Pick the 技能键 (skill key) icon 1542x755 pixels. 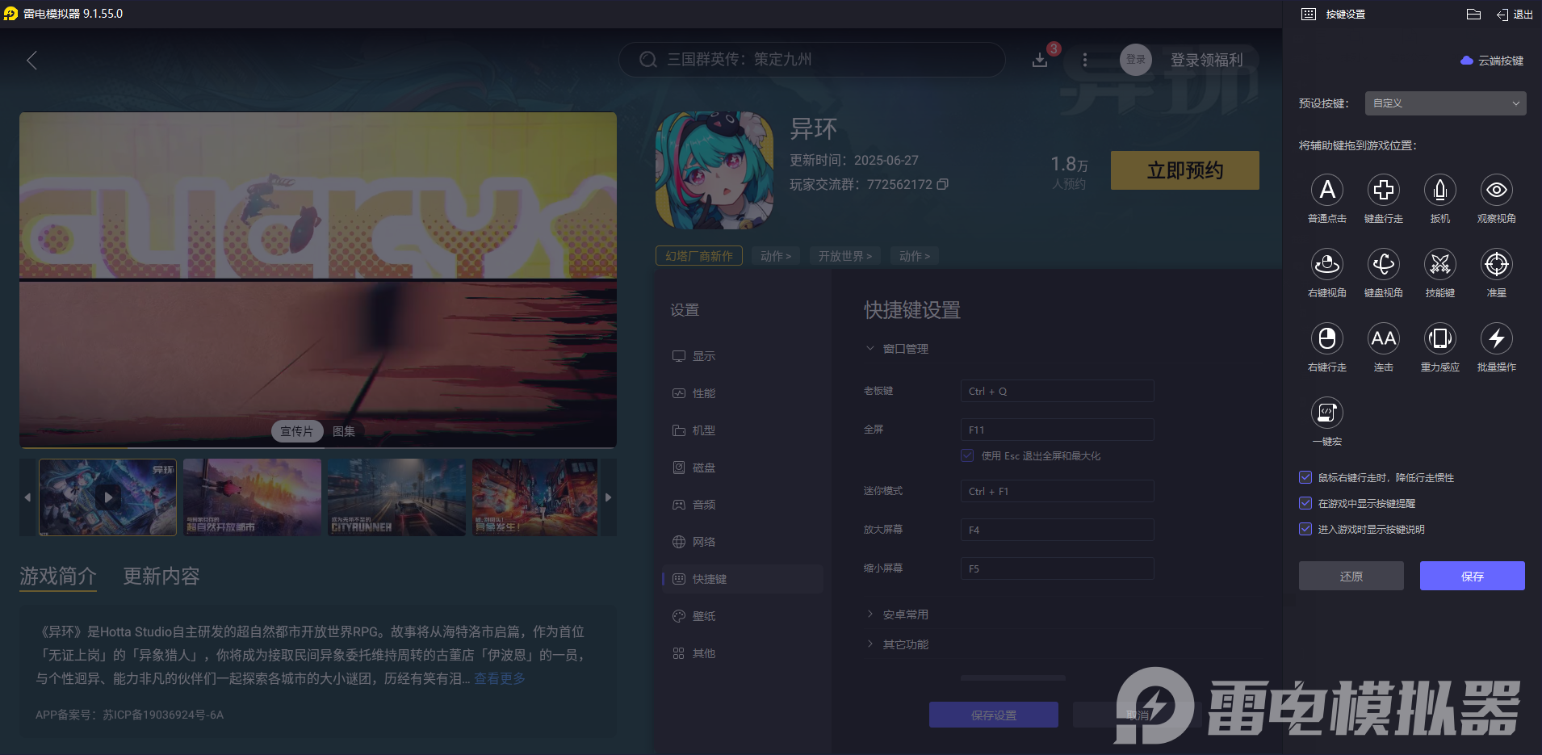pos(1439,265)
